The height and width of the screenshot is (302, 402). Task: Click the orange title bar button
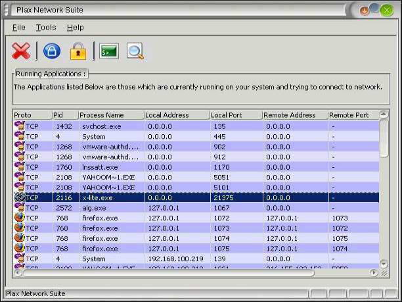[364, 11]
